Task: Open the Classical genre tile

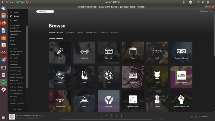Action: click(157, 101)
